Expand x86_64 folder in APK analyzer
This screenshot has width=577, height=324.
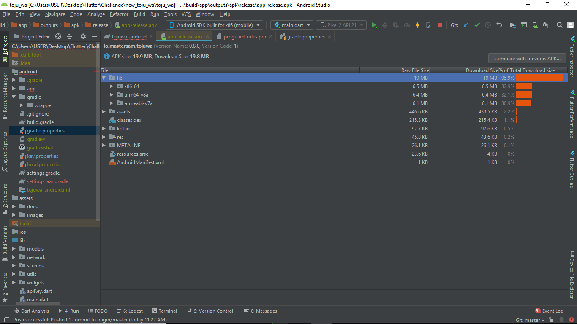point(112,86)
